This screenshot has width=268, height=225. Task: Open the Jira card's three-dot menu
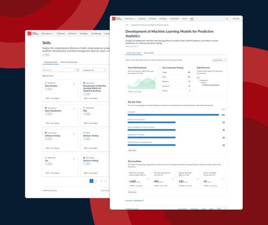pos(74,158)
